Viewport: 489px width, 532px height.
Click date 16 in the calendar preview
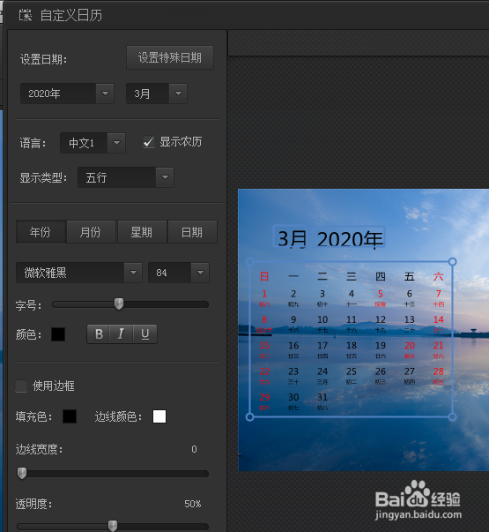click(293, 345)
